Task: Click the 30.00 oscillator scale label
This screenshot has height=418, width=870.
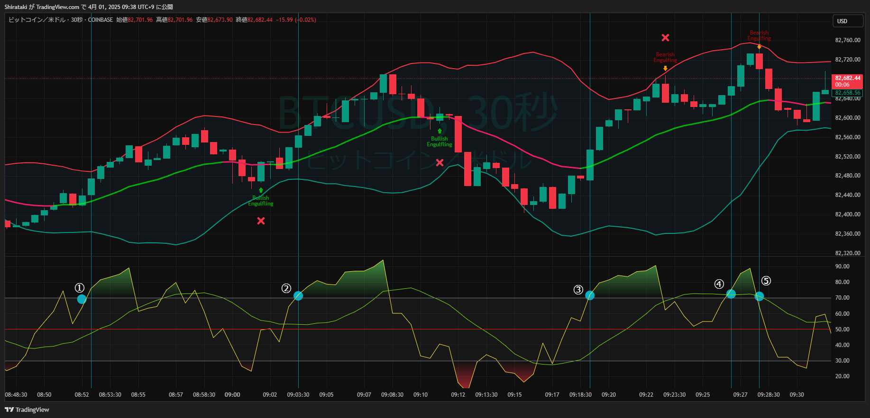Action: coord(843,361)
